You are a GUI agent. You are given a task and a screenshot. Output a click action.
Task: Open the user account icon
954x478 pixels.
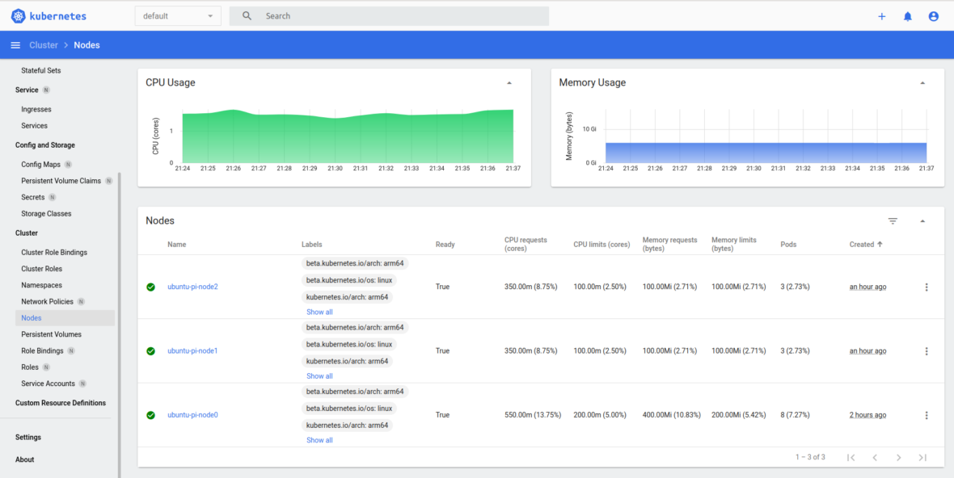(934, 15)
